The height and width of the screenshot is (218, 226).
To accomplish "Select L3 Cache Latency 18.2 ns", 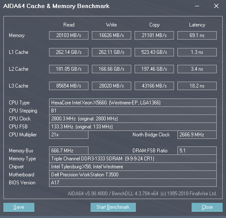I will [x=197, y=86].
